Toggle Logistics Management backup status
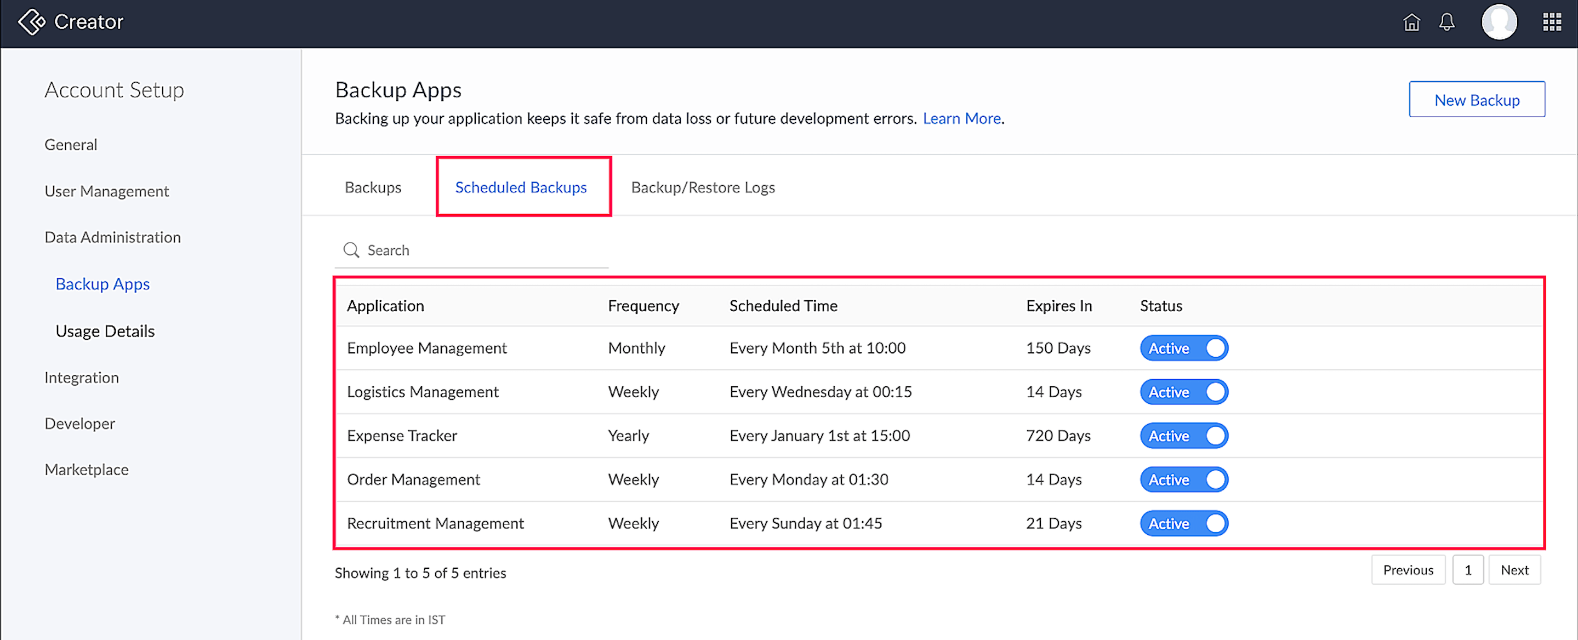The image size is (1578, 640). 1183,392
